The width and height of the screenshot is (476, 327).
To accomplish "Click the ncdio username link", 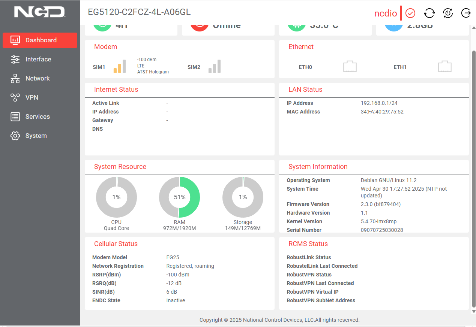I will click(x=385, y=13).
